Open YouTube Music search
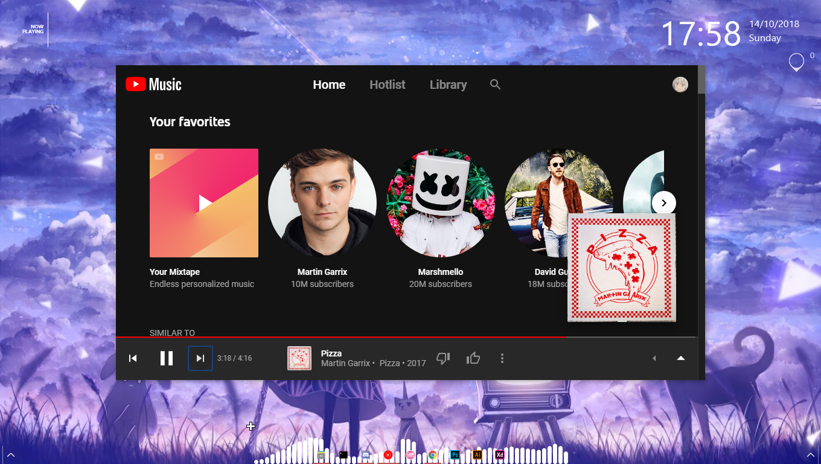Screen dimensions: 821x464 tap(495, 85)
